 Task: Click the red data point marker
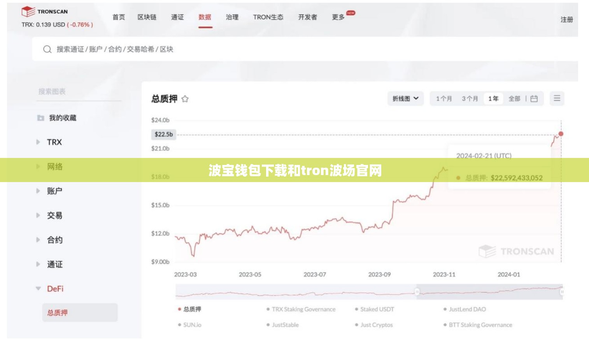561,134
